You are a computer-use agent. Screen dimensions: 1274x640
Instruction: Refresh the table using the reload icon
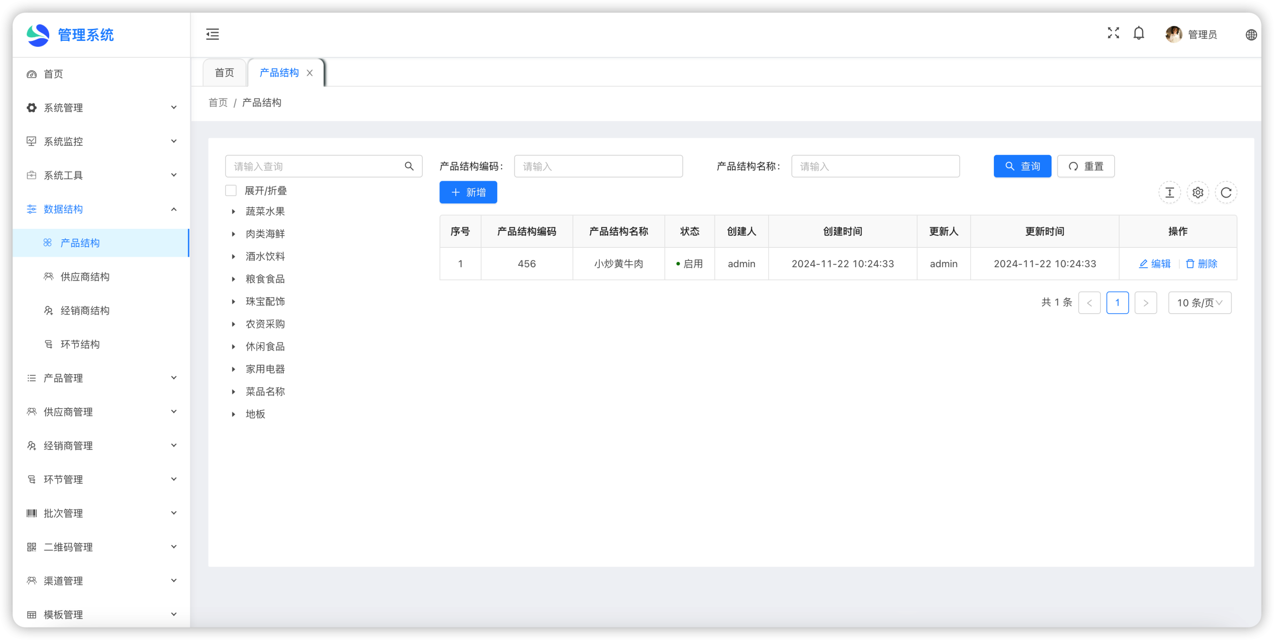coord(1226,193)
